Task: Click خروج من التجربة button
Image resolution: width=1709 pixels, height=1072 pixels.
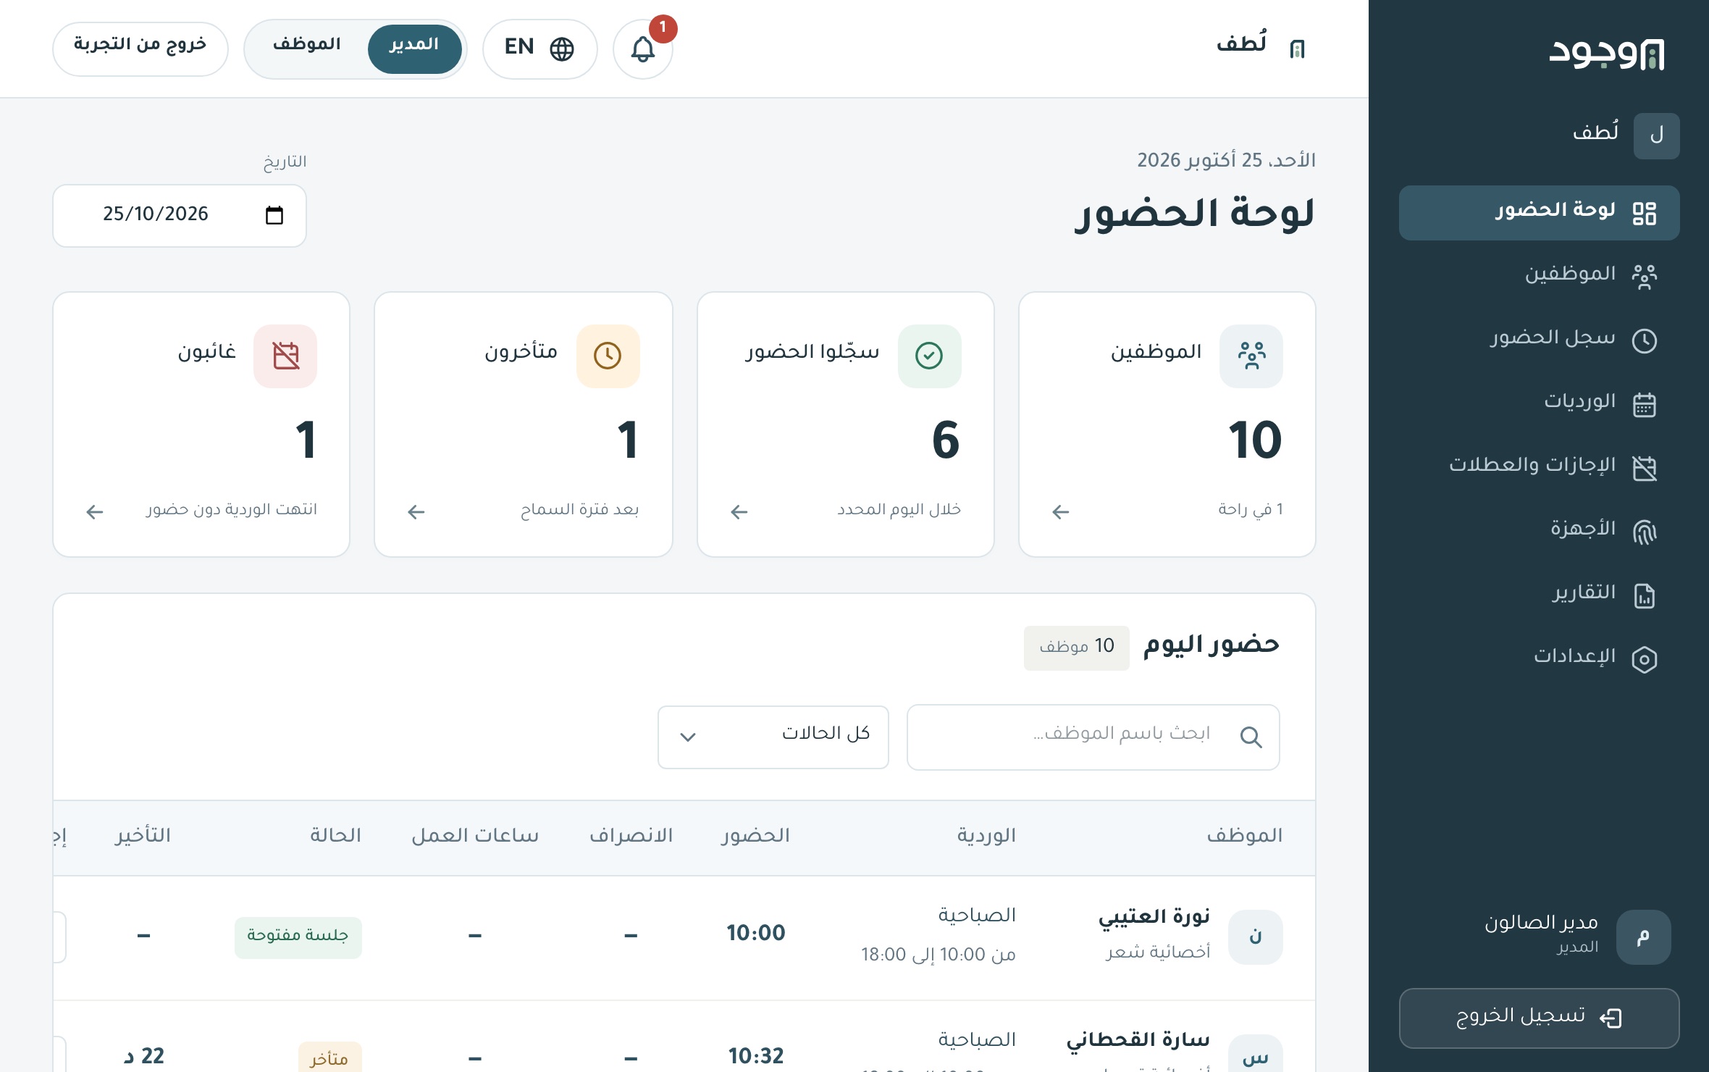Action: pyautogui.click(x=140, y=49)
